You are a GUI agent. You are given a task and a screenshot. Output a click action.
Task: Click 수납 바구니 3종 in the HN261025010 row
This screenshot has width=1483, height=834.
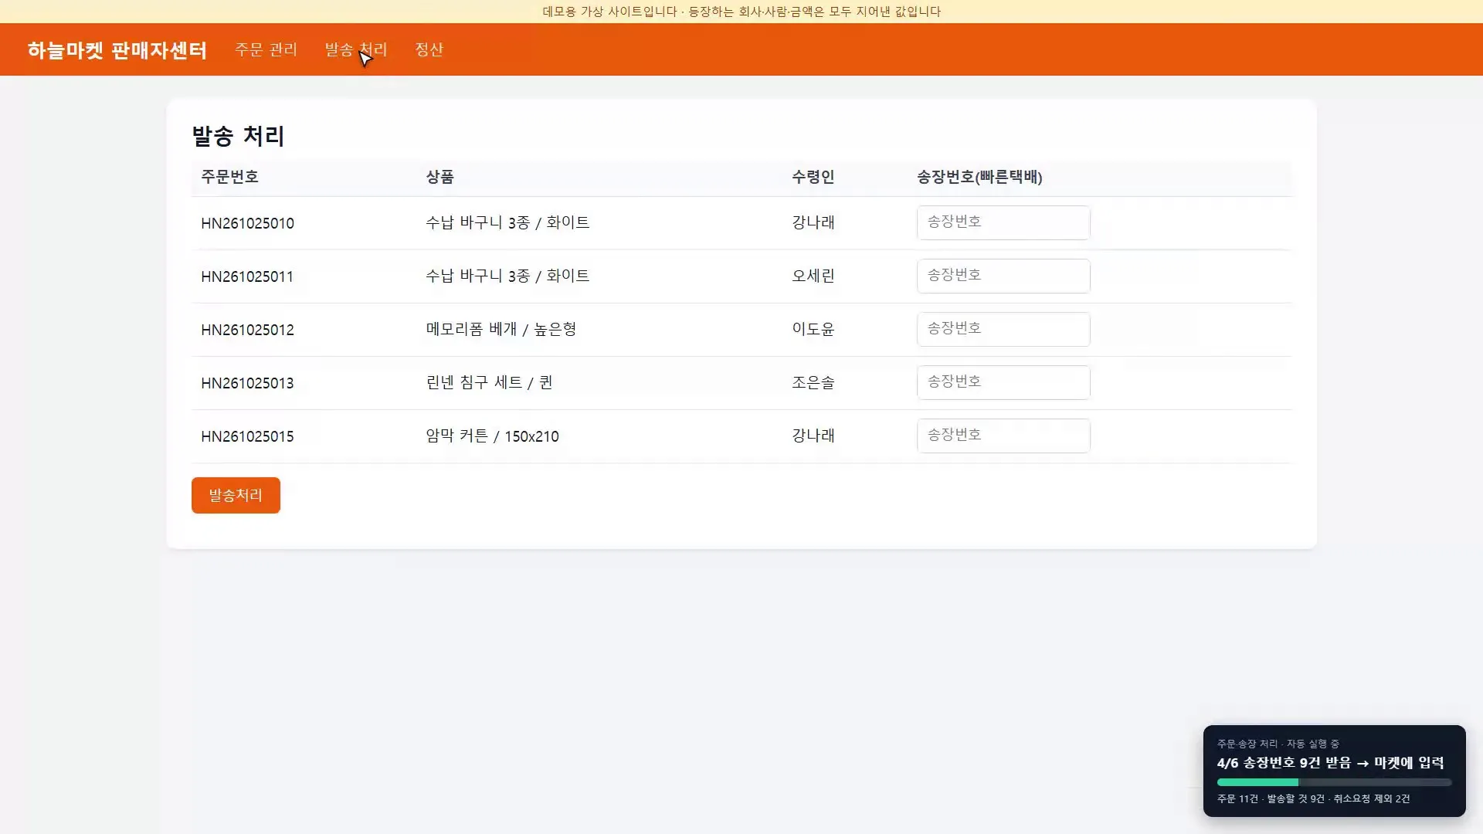[477, 222]
